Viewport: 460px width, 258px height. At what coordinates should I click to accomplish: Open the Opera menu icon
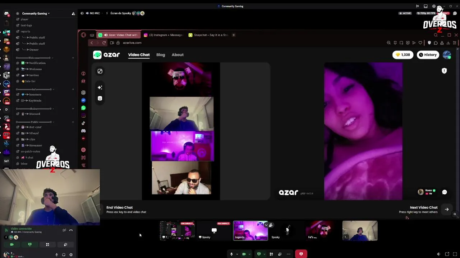coord(83,35)
